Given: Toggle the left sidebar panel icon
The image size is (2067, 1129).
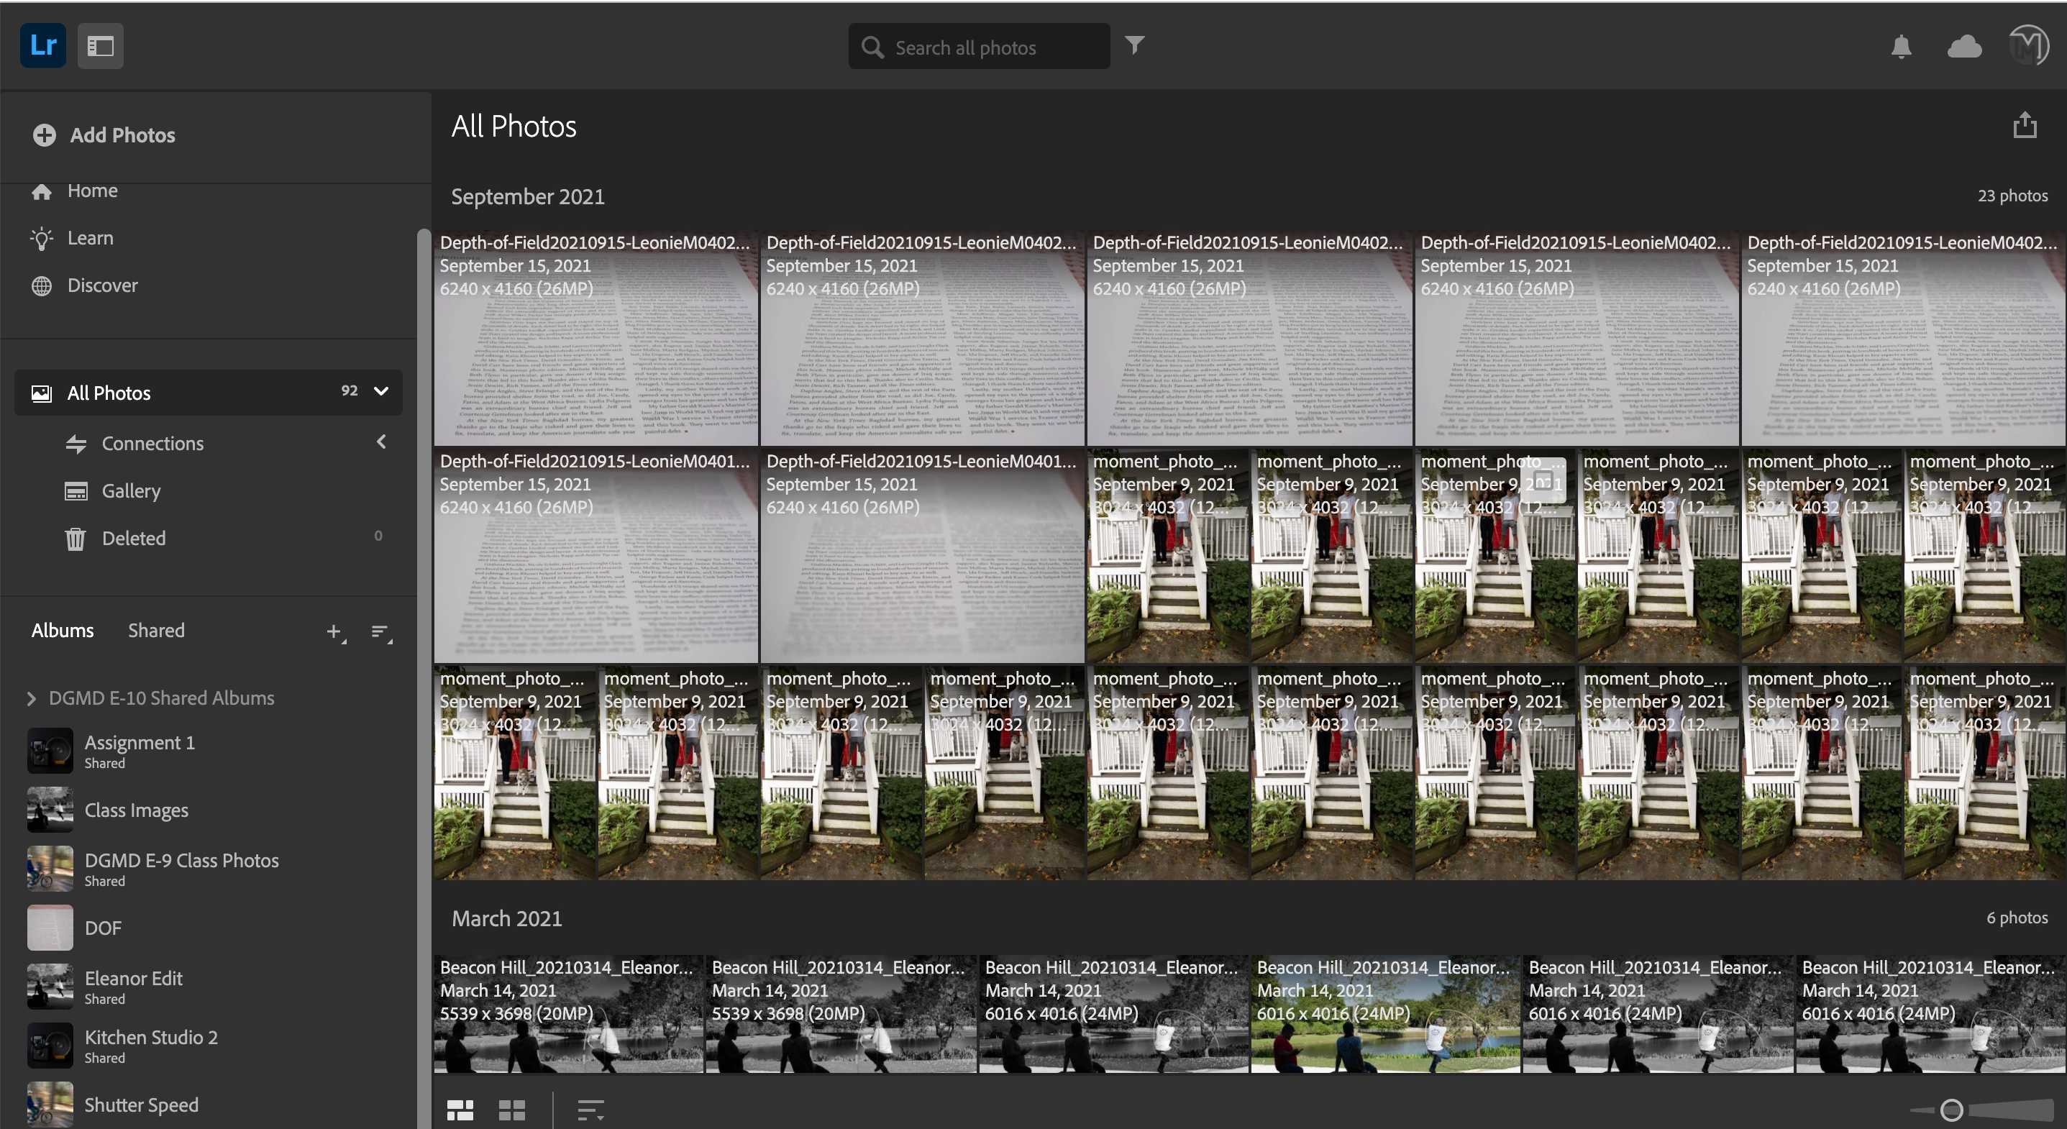Looking at the screenshot, I should tap(100, 47).
